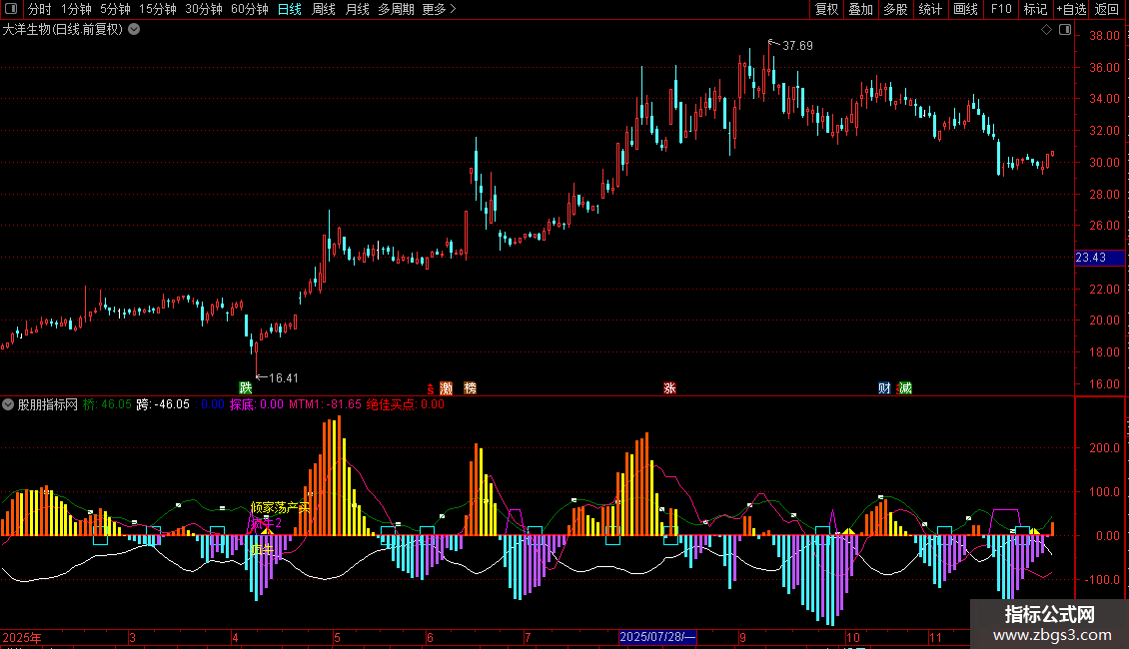This screenshot has height=649, width=1129.
Task: Open the F10 company info
Action: pos(1001,9)
